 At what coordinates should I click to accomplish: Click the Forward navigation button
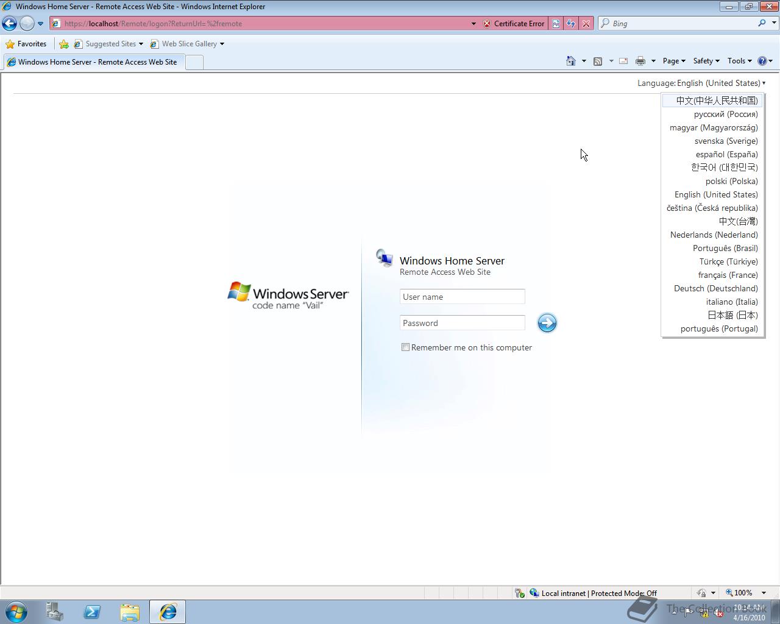(x=27, y=23)
